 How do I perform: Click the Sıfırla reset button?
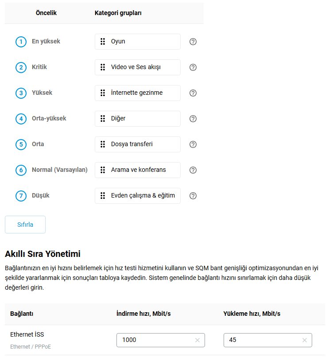click(x=25, y=225)
